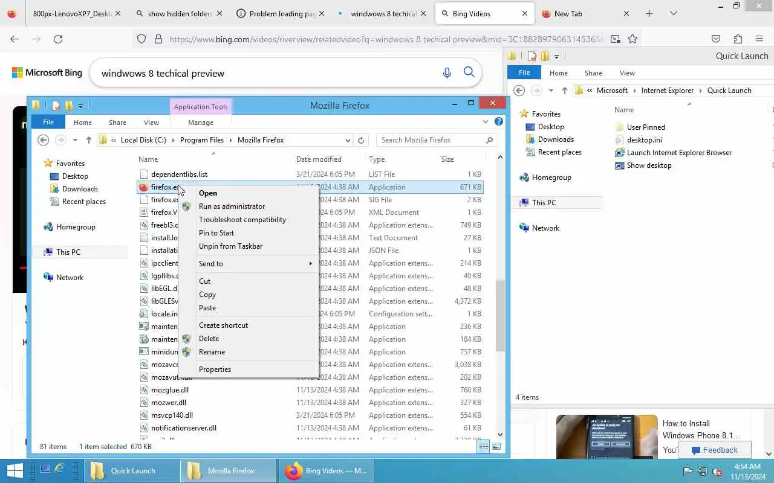Viewport: 774px width, 483px height.
Task: Select the User Pinned folder
Action: tap(646, 127)
